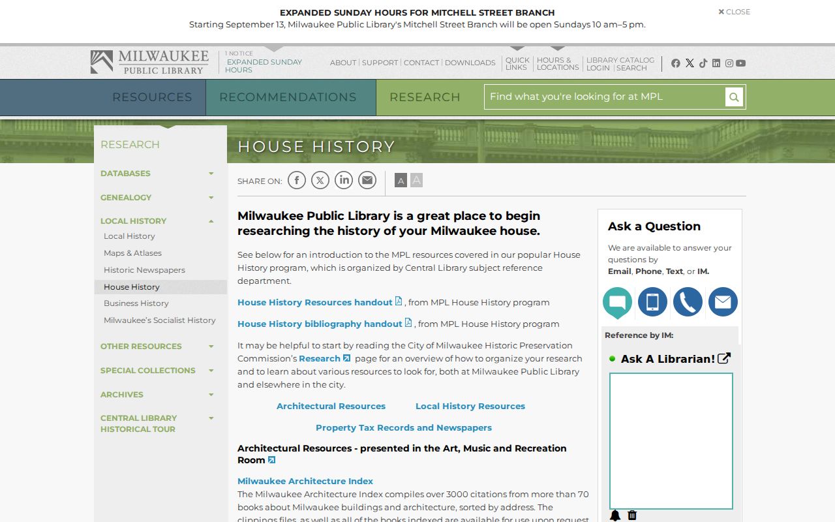The image size is (835, 522).
Task: Click the text-message mobile phone icon
Action: 652,302
